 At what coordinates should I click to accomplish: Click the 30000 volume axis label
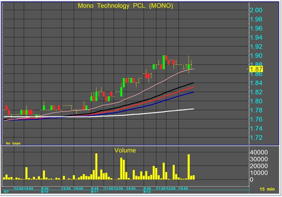pyautogui.click(x=258, y=159)
